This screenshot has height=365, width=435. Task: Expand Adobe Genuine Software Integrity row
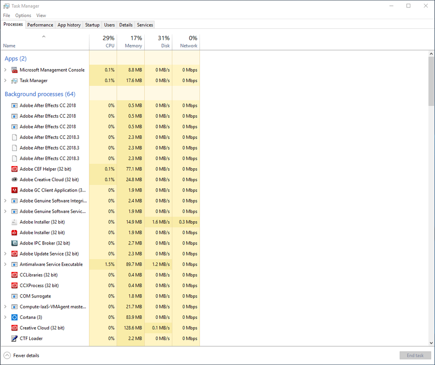[x=5, y=201]
